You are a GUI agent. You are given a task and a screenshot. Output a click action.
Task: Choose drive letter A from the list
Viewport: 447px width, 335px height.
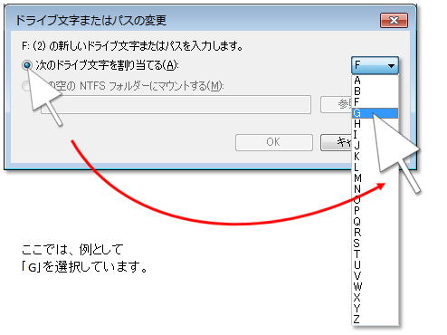point(376,81)
